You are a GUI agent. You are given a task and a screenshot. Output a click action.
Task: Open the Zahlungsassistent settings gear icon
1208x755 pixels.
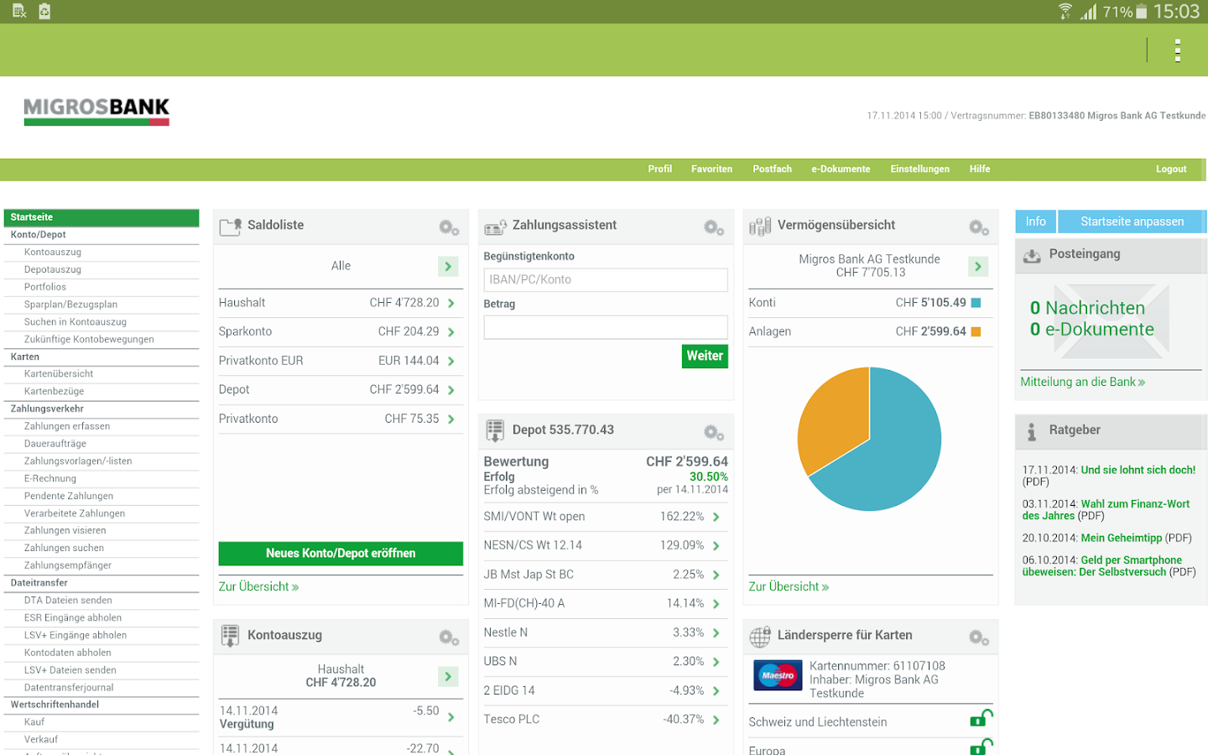(714, 227)
